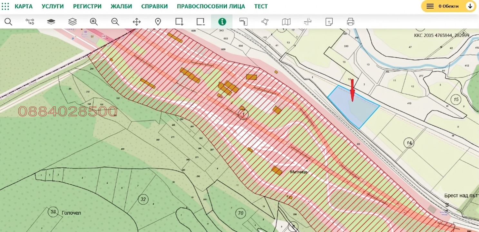Screen dimensions: 479x232
Task: Click the circled number 14 map marker
Action: pyautogui.click(x=409, y=142)
